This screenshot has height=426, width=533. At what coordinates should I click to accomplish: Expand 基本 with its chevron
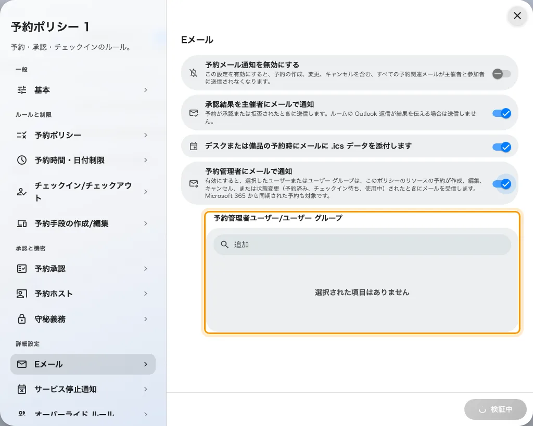[x=146, y=90]
